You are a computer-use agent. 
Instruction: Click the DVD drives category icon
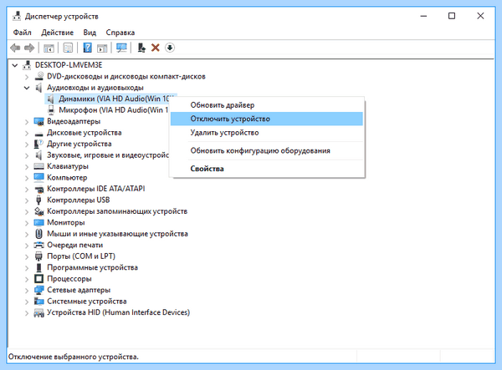[39, 76]
